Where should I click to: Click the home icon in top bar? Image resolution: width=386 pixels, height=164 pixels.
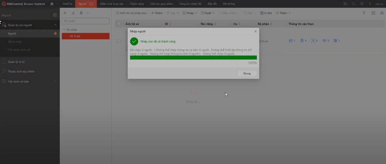click(x=52, y=4)
